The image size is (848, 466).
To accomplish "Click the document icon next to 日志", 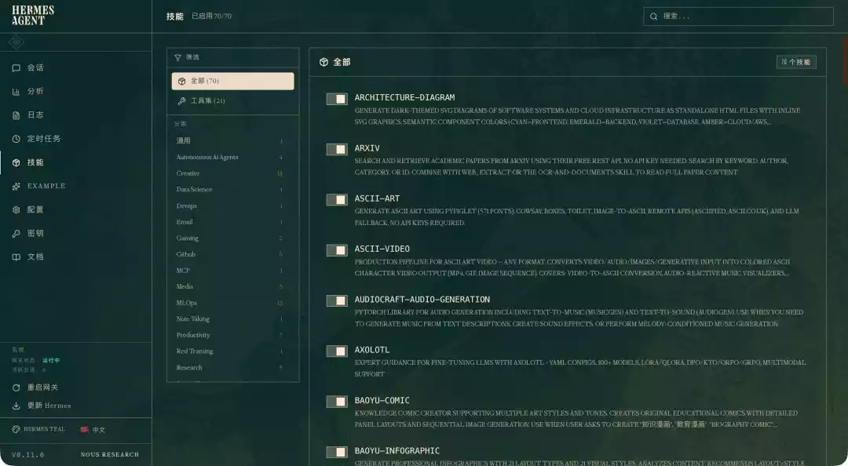I will 16,115.
